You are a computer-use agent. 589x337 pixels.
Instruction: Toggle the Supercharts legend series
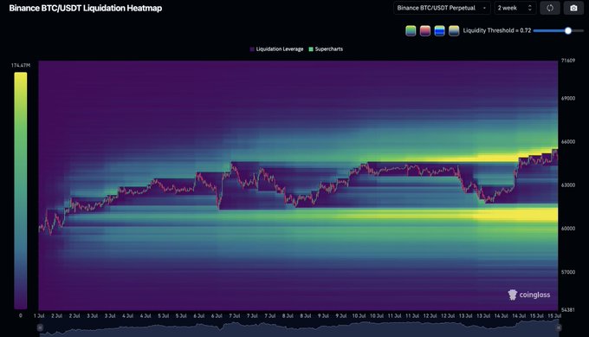[326, 49]
